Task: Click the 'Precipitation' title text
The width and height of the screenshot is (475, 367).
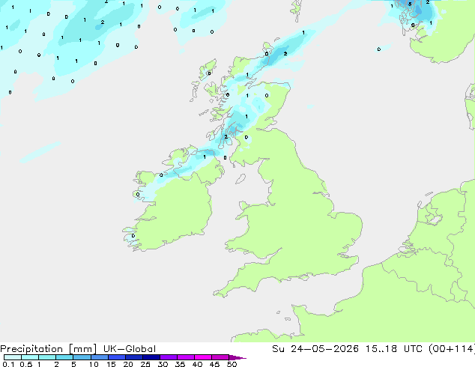Action: [31, 349]
